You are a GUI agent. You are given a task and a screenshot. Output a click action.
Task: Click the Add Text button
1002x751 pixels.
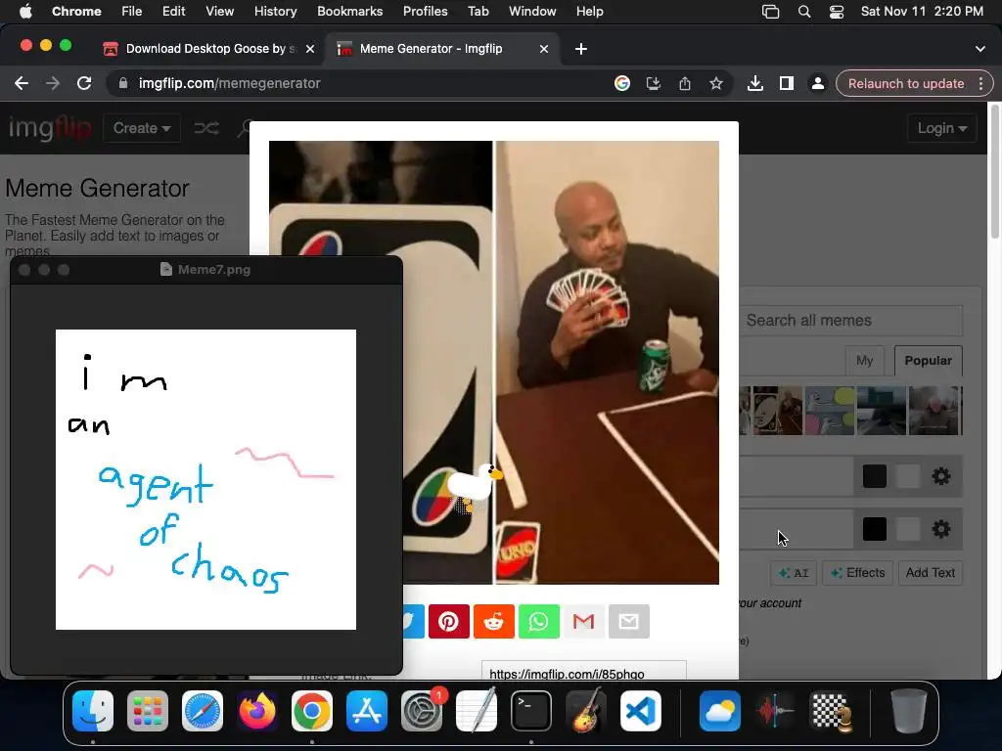[930, 573]
